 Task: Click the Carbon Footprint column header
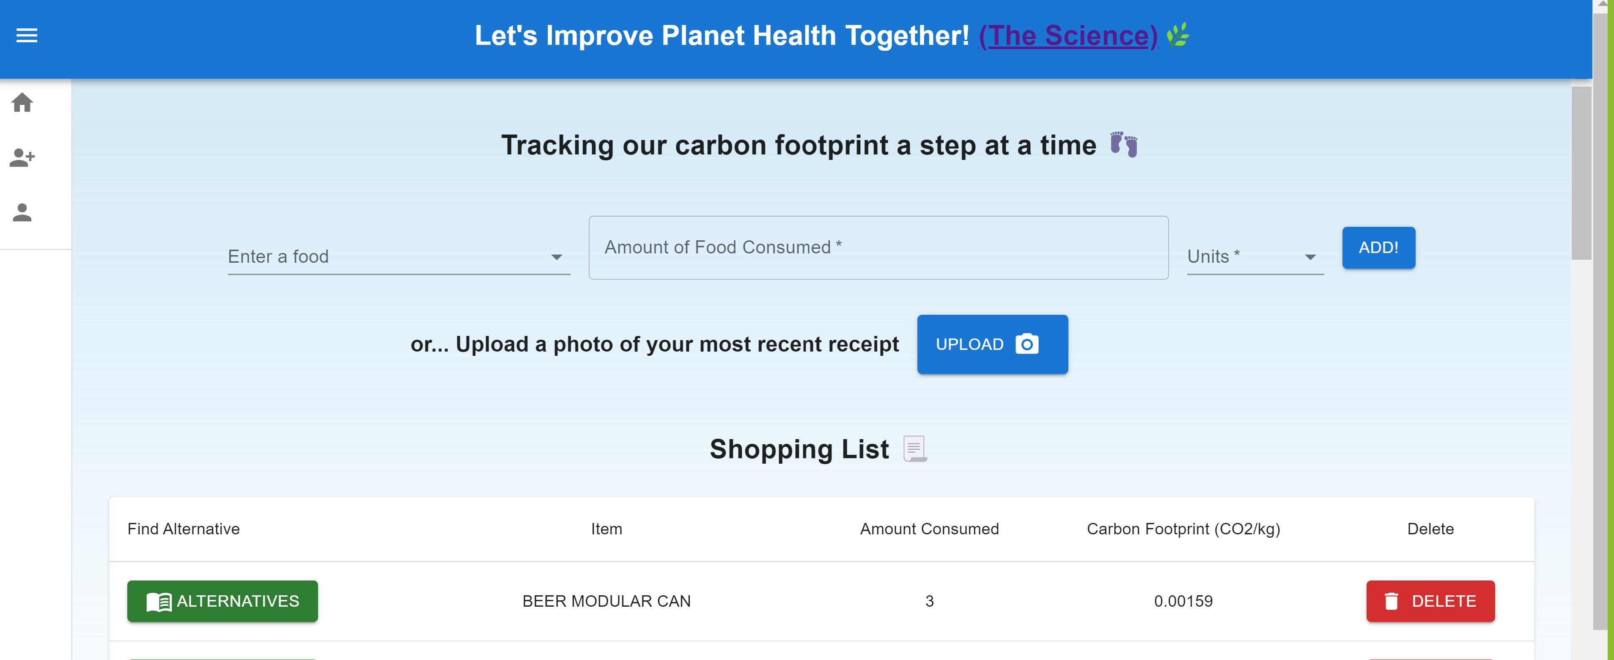[x=1183, y=529]
